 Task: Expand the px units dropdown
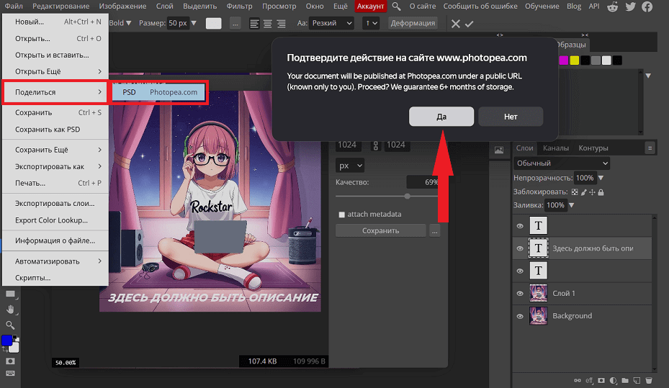[x=350, y=165]
